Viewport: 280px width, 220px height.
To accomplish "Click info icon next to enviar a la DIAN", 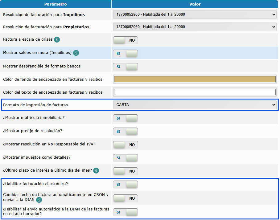I will coord(39,200).
